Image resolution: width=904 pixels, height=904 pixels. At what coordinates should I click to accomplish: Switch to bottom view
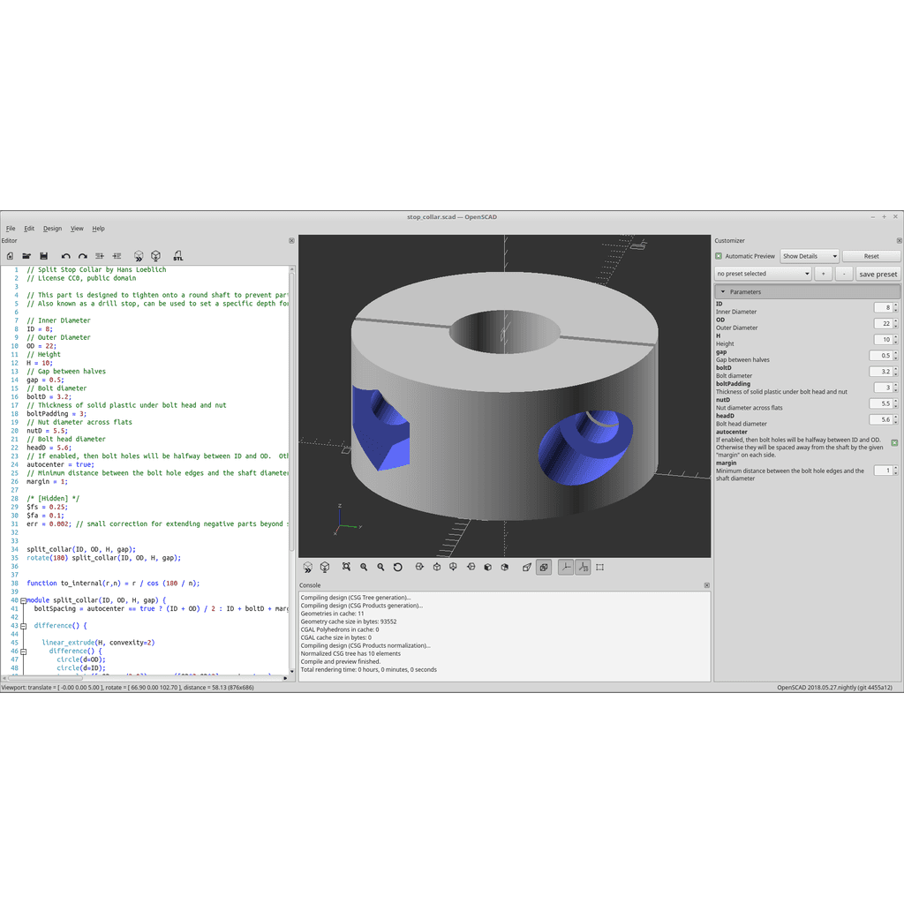453,568
